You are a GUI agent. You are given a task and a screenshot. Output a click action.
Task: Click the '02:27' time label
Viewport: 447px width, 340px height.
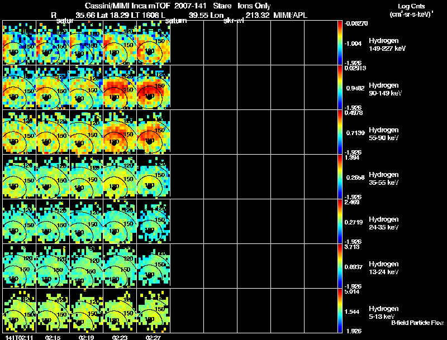pyautogui.click(x=153, y=337)
